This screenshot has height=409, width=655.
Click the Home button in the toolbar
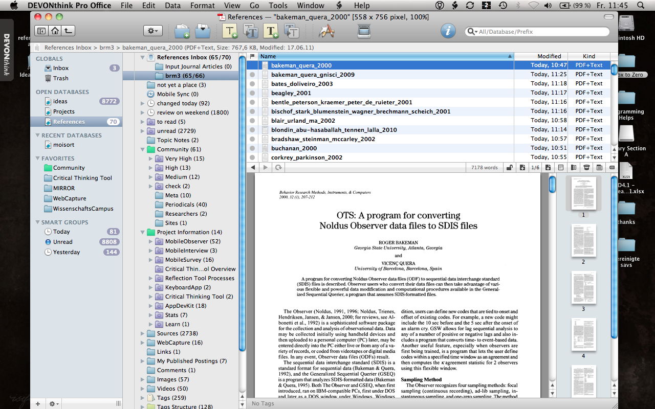click(x=54, y=31)
